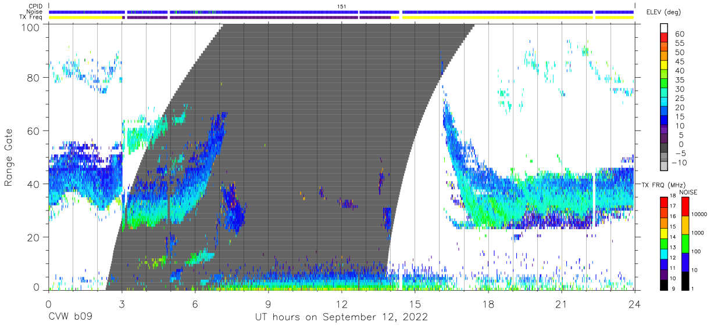Click the cyan segment of TX FRQ colorbar
Screen dimensions: 714x329
[665, 253]
